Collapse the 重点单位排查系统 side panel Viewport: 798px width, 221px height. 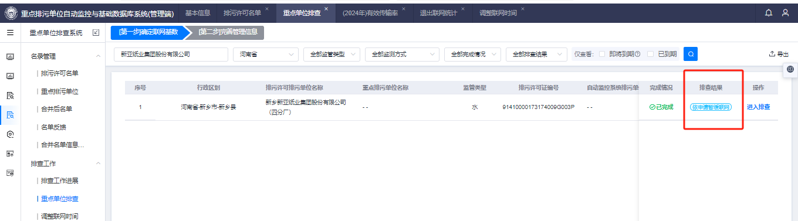pos(96,33)
